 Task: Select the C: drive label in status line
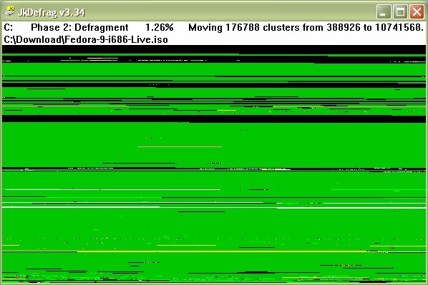[x=8, y=27]
